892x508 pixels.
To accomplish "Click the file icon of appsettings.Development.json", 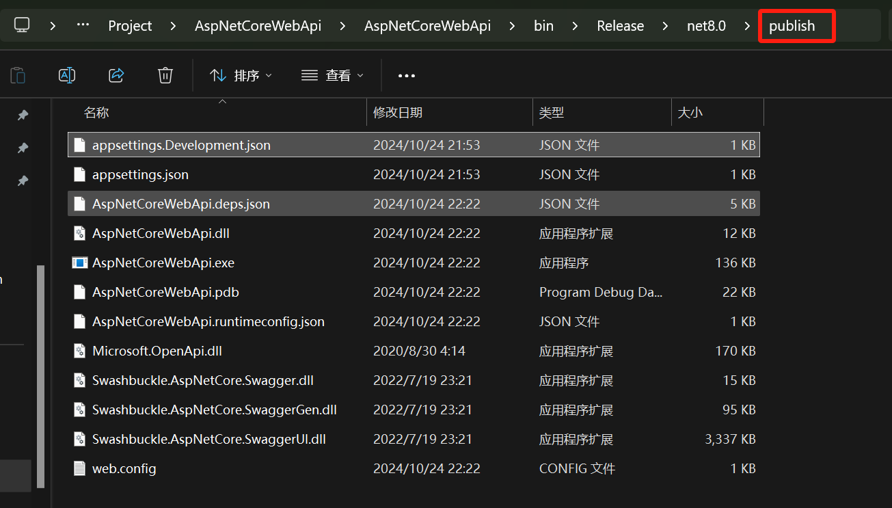I will click(x=80, y=145).
